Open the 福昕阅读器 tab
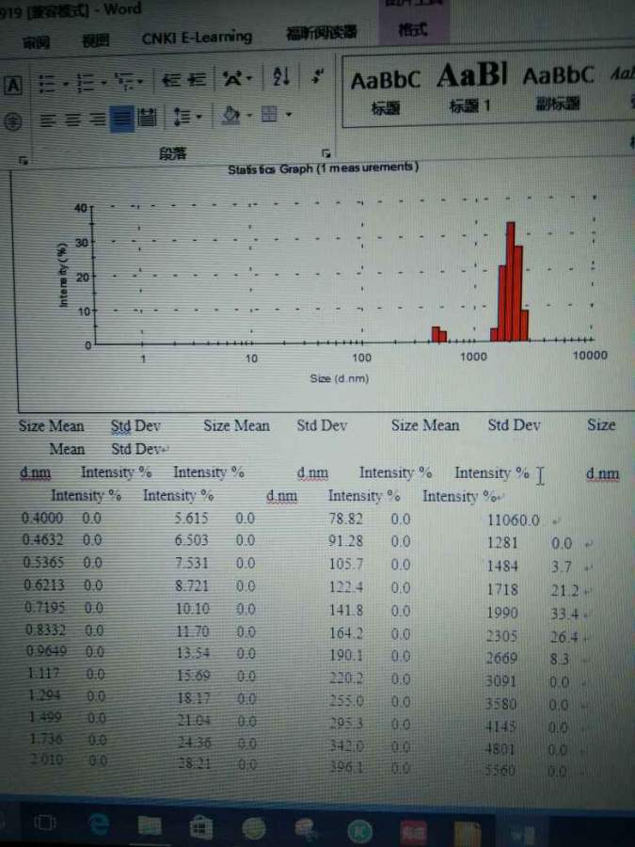 click(x=321, y=32)
